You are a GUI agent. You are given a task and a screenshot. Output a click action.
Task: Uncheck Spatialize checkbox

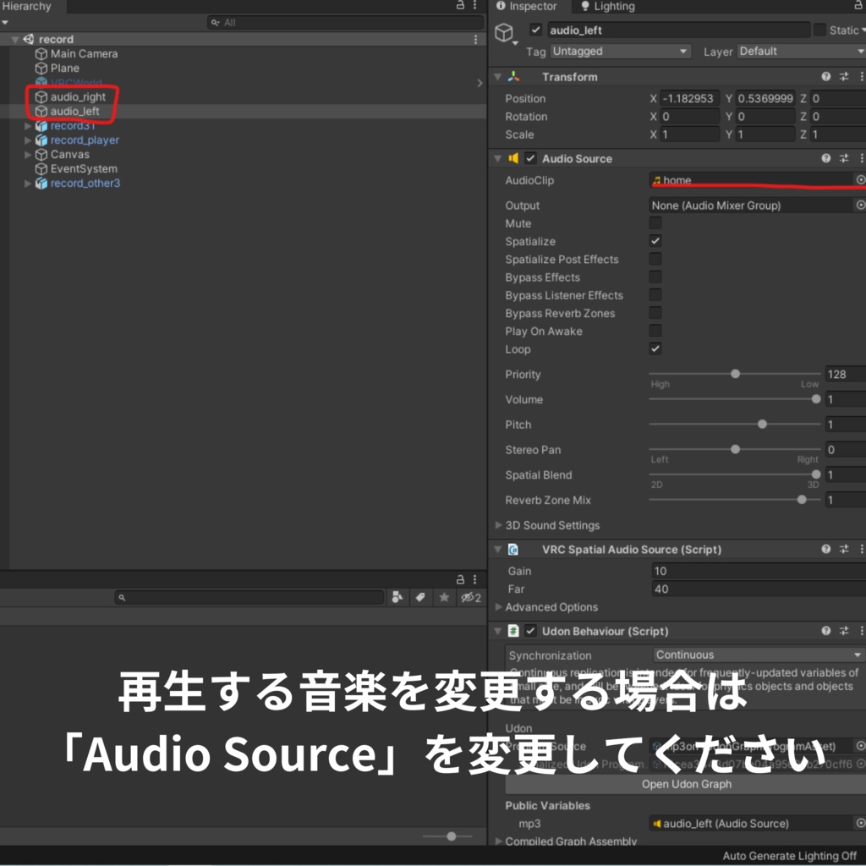pyautogui.click(x=655, y=241)
